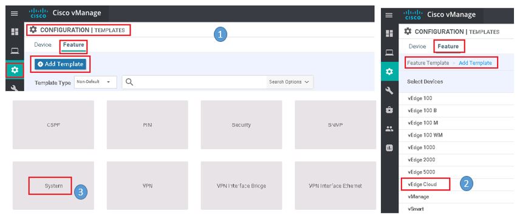Image resolution: width=517 pixels, height=219 pixels.
Task: Choose the Security template tile
Action: tap(241, 125)
